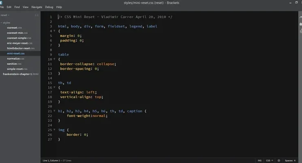302x163 pixels.
Task: Collapse the styles folder
Action: tap(2, 23)
